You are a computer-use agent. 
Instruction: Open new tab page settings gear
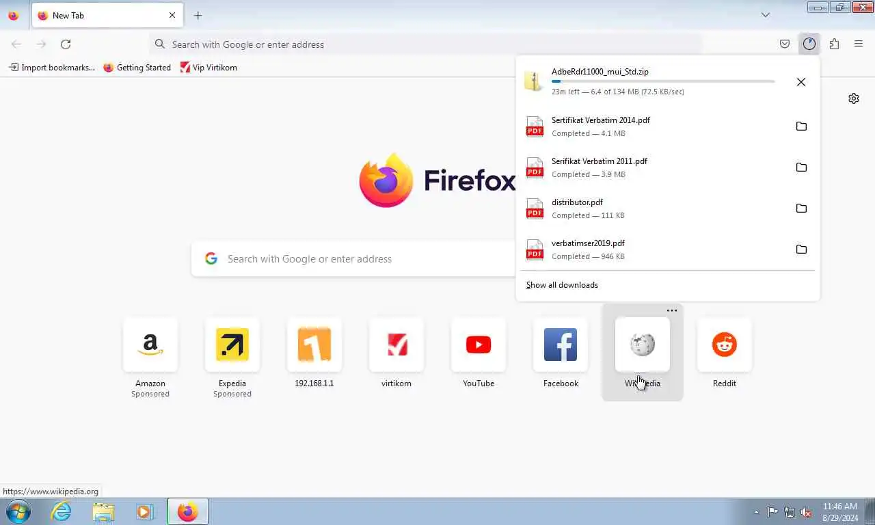(854, 98)
